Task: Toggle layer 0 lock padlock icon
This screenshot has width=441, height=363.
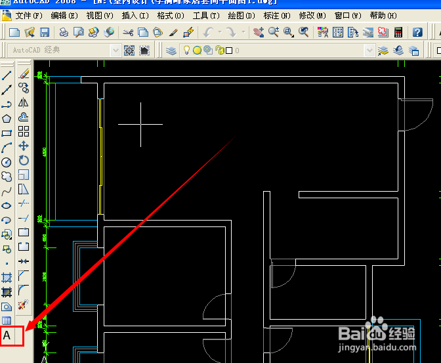Action: pos(220,51)
